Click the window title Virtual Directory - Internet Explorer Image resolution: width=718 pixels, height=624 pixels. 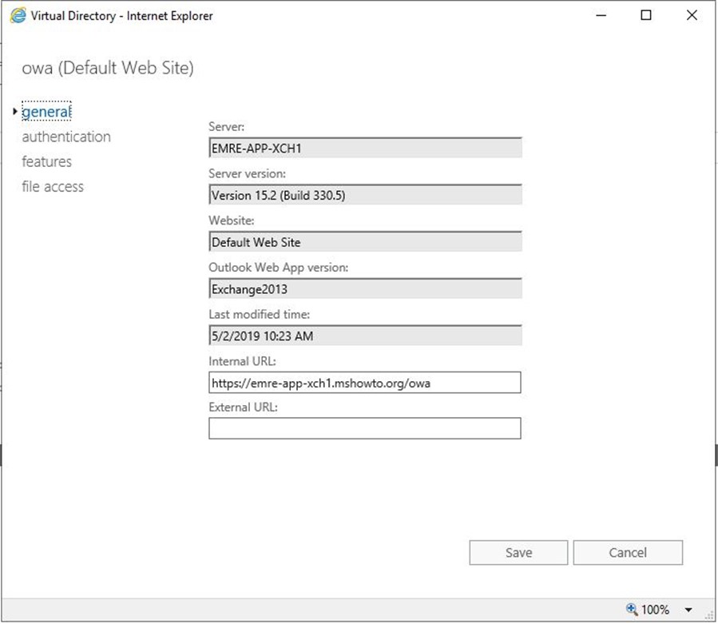122,15
